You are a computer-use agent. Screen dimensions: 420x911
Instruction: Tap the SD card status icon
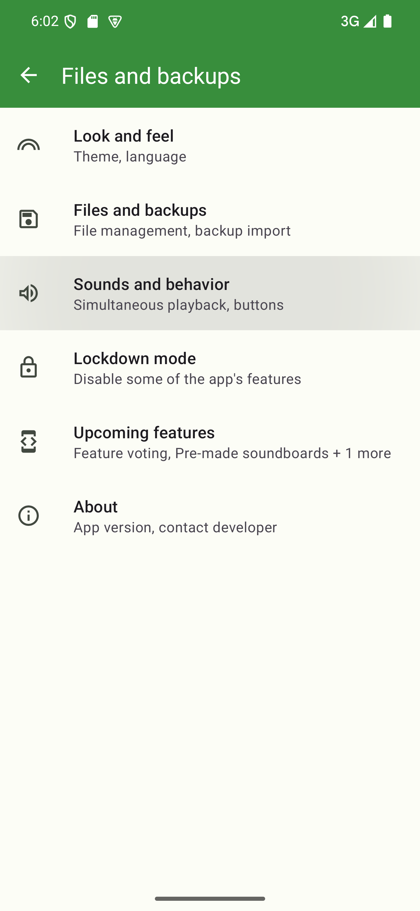coord(92,22)
